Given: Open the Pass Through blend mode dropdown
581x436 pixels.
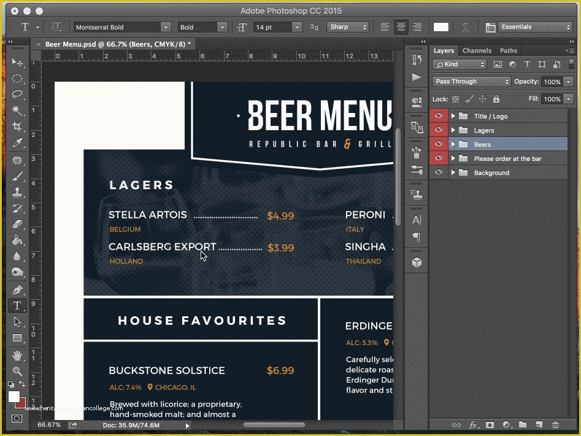Looking at the screenshot, I should point(472,82).
